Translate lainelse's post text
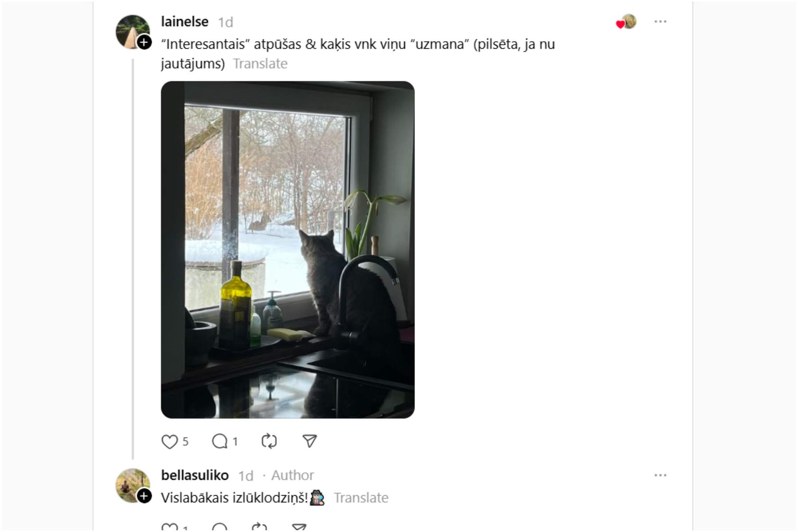798x532 pixels. (x=260, y=64)
